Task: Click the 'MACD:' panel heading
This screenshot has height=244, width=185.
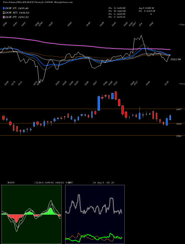Action: tap(11, 183)
